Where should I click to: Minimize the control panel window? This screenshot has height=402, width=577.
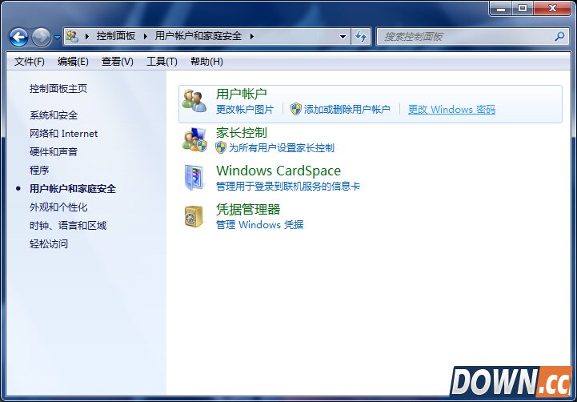tap(500, 8)
